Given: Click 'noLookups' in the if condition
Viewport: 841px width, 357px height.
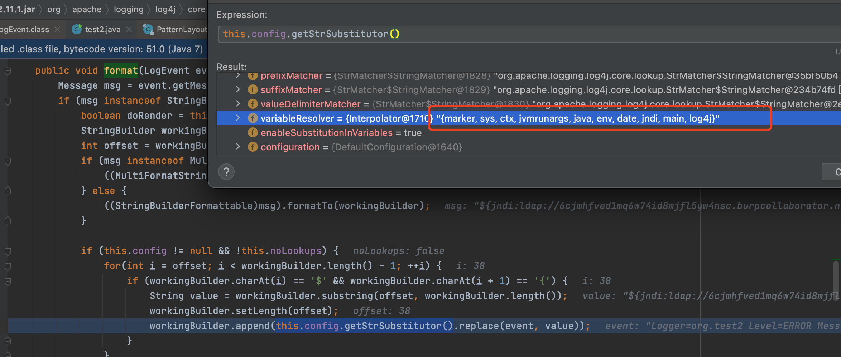Looking at the screenshot, I should [x=295, y=251].
